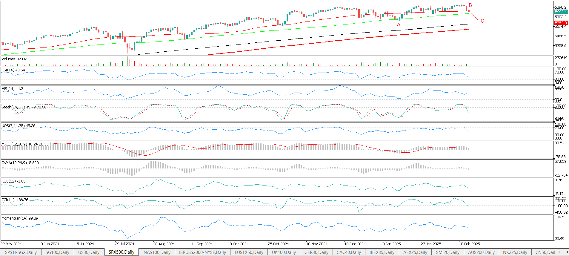The height and width of the screenshot is (256, 569).
Task: Select the red 'A' text label
Action: (399, 25)
